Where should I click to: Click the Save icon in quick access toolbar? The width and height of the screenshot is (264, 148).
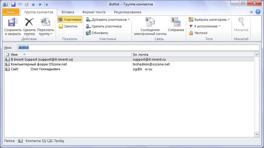coord(13,5)
